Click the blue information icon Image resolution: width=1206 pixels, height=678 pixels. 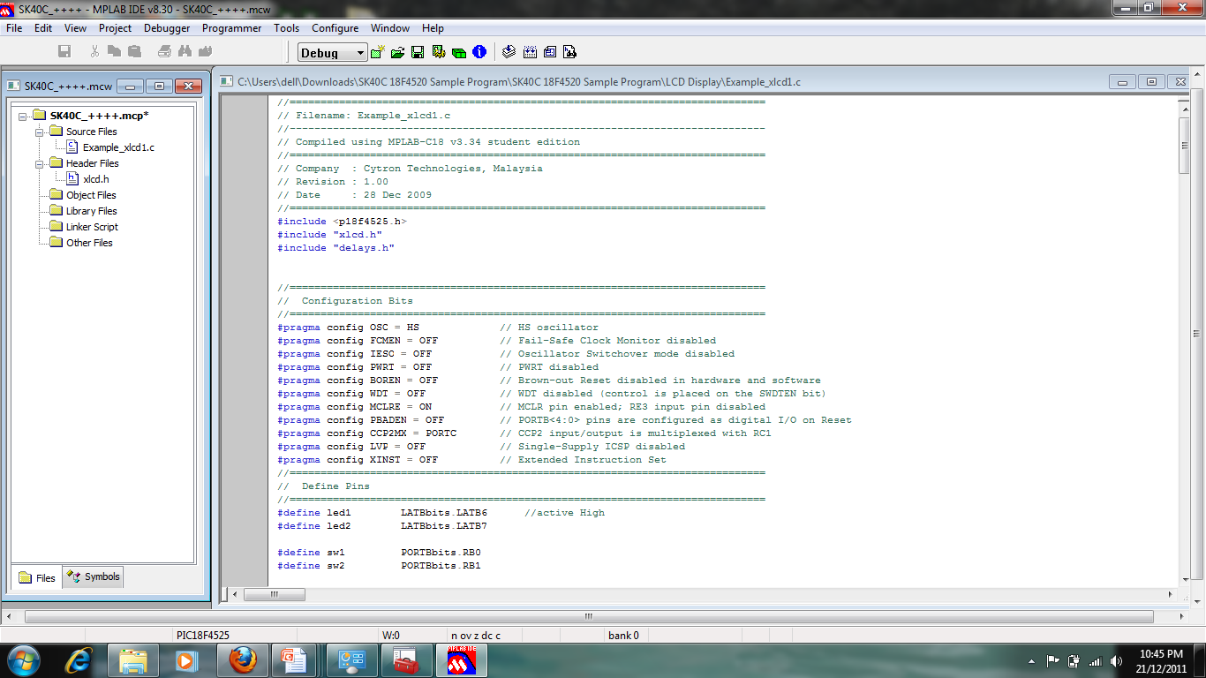479,52
